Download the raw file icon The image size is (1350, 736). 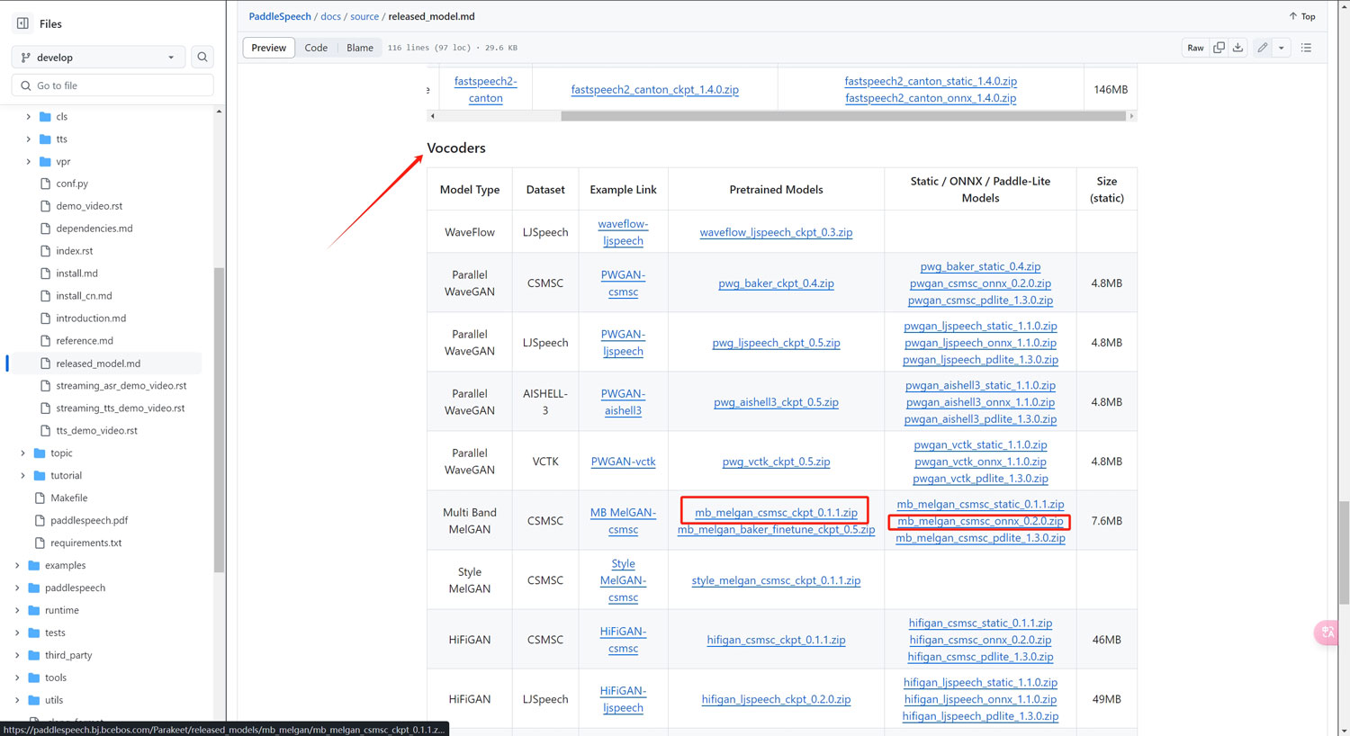click(1237, 48)
